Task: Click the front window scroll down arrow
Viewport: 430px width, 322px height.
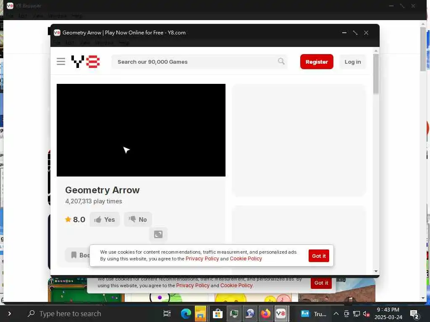Action: pos(376,271)
